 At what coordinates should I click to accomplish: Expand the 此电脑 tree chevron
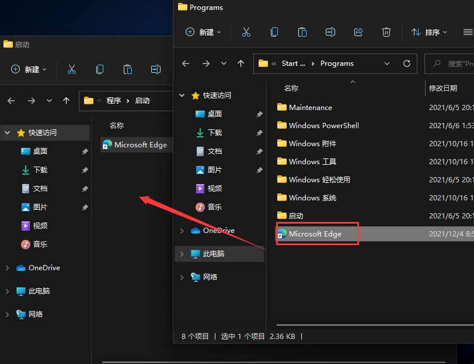point(182,253)
